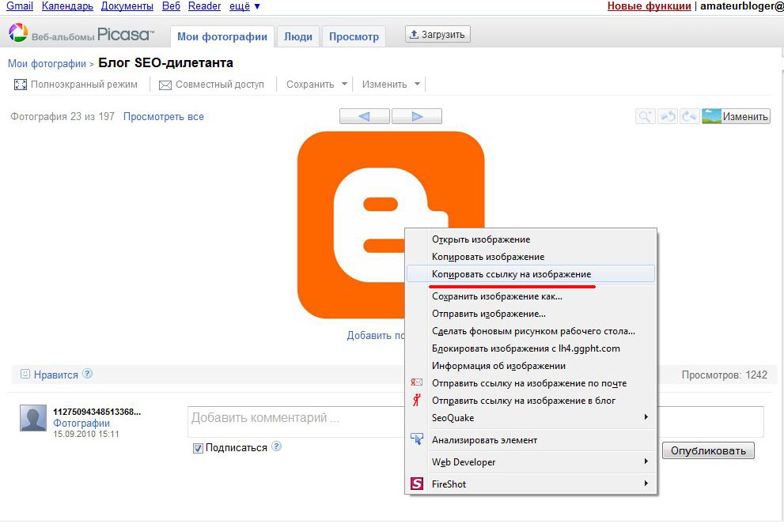784x531 pixels.
Task: Rotate the photo counterclockwise
Action: [667, 116]
